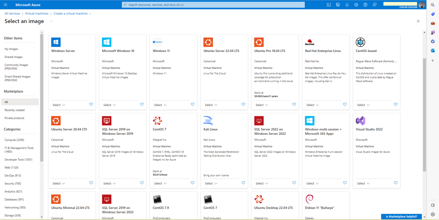Expand Select dropdown for Windows Server
Viewport: 439px width, 220px height.
click(59, 105)
